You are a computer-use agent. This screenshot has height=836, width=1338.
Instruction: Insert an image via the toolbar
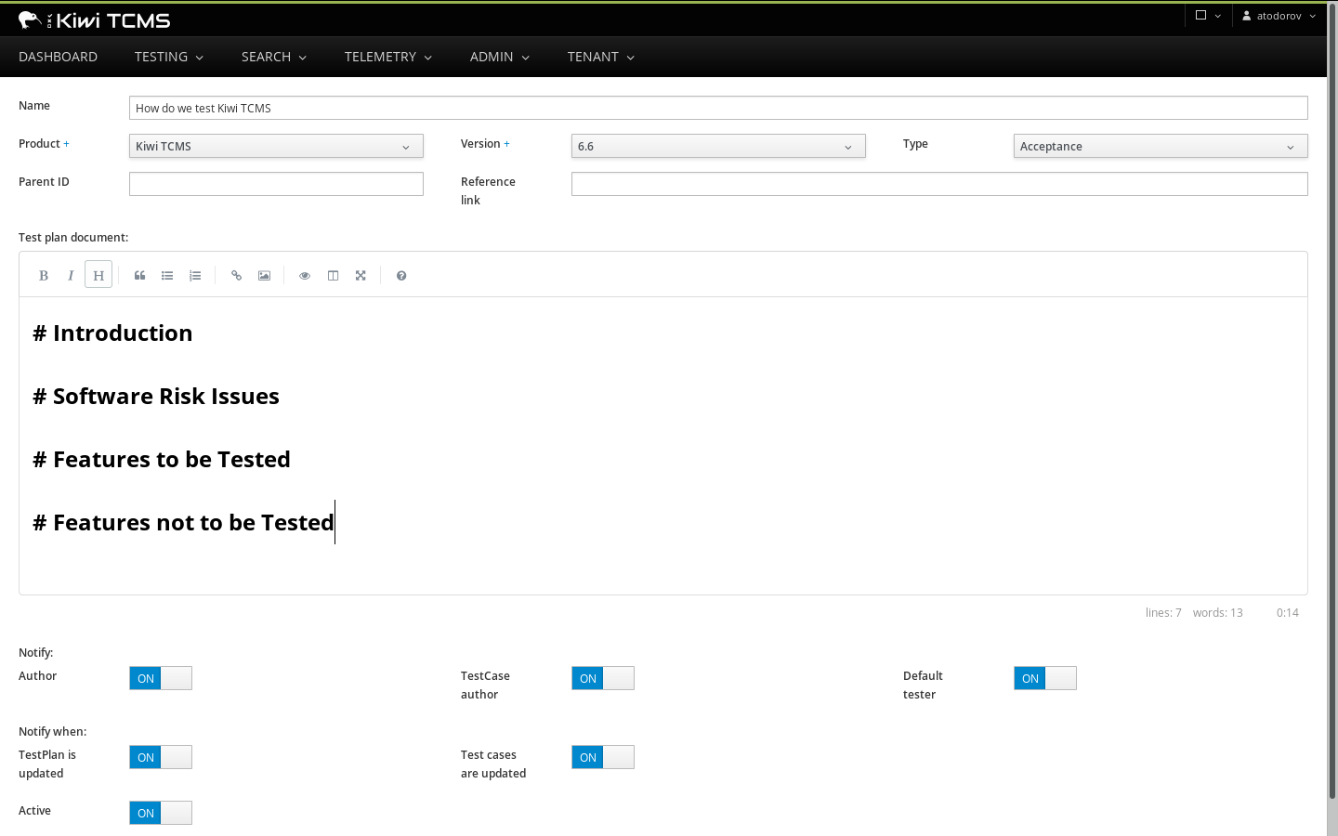pyautogui.click(x=264, y=275)
